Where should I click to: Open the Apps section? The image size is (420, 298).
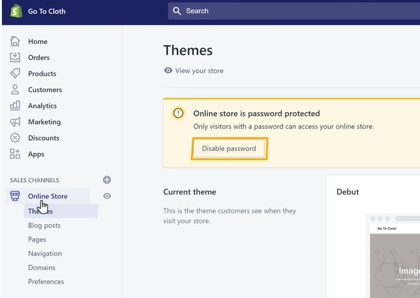tap(36, 154)
